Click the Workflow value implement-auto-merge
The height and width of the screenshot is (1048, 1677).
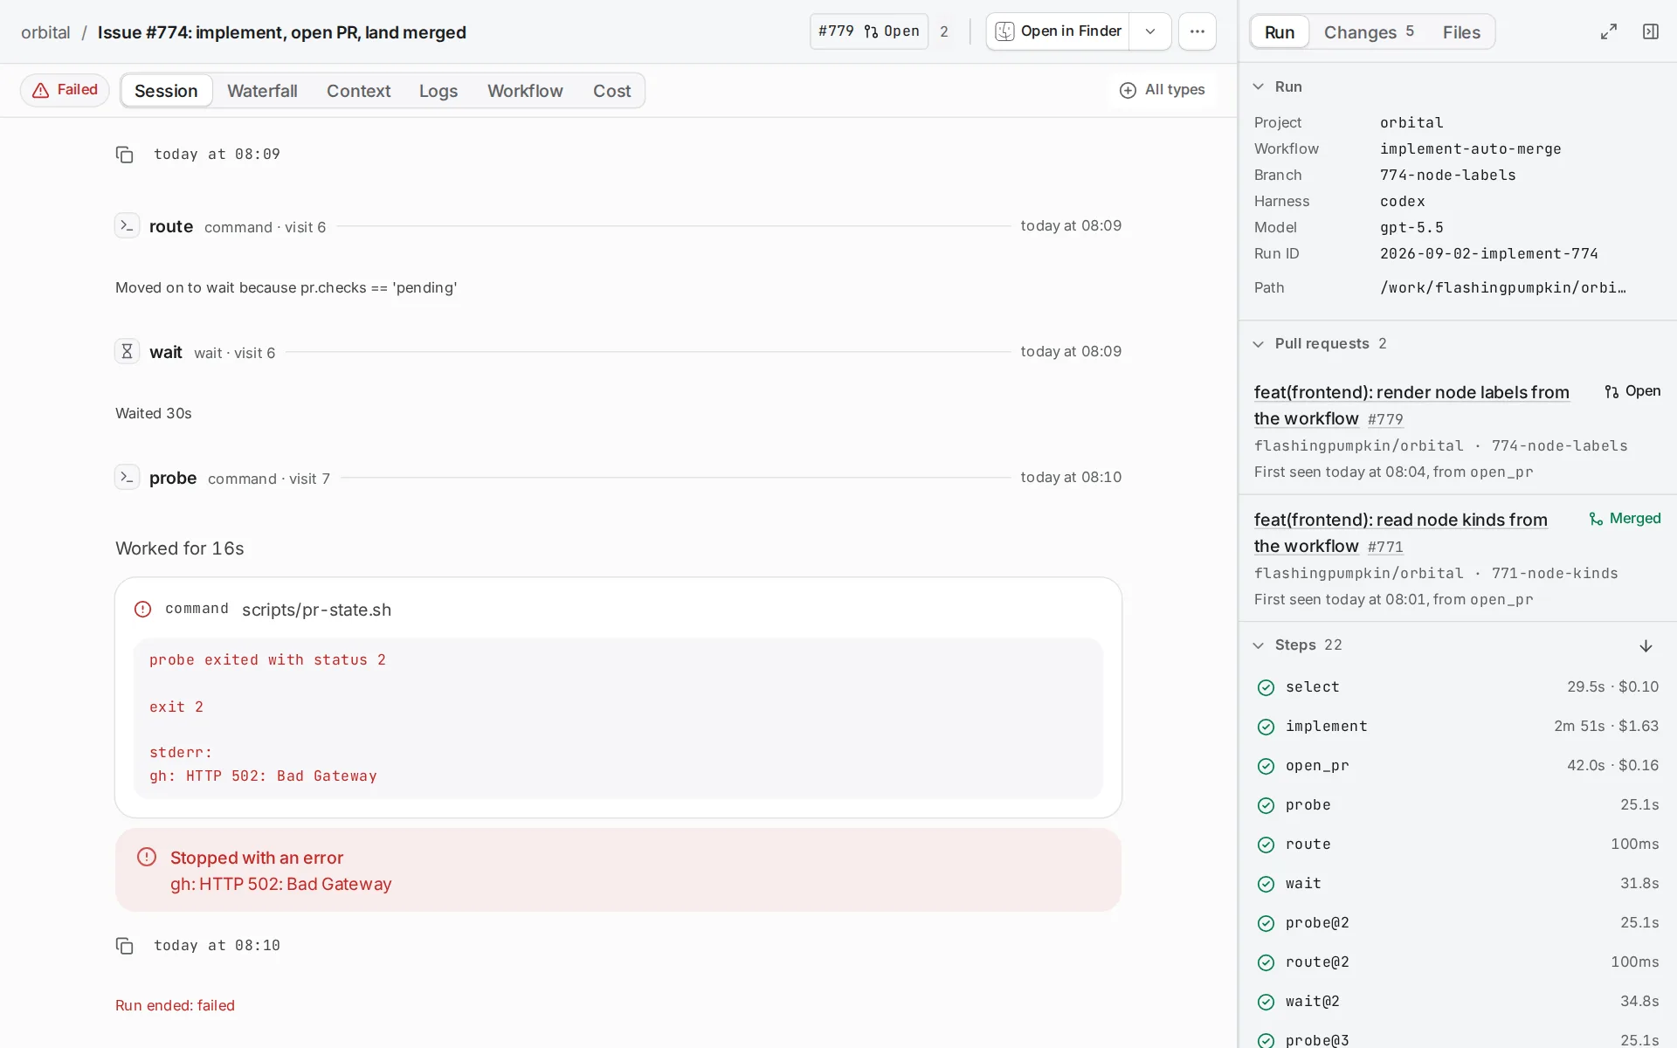pos(1470,149)
